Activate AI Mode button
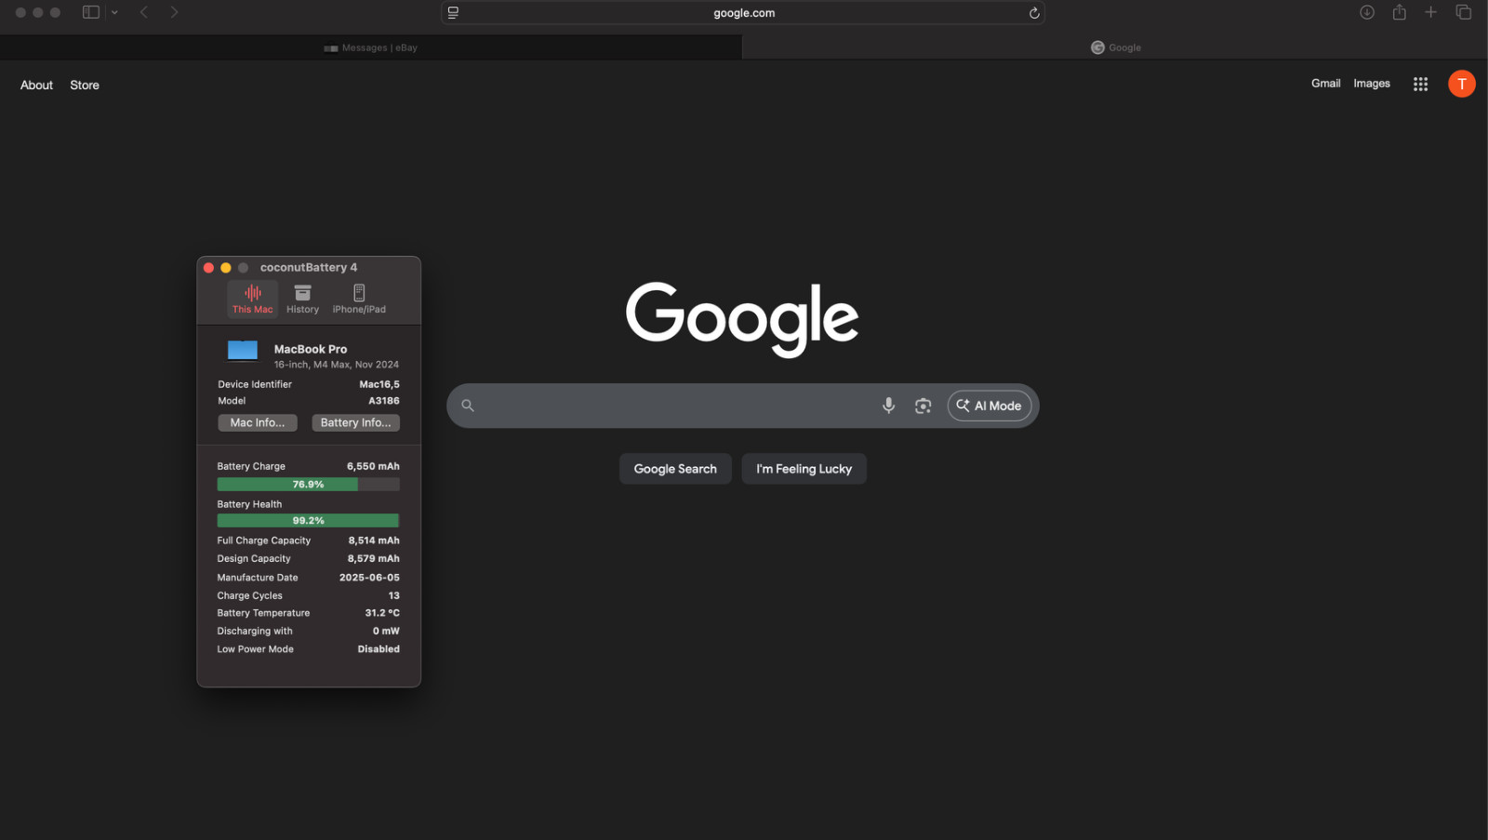Image resolution: width=1488 pixels, height=840 pixels. coord(990,406)
